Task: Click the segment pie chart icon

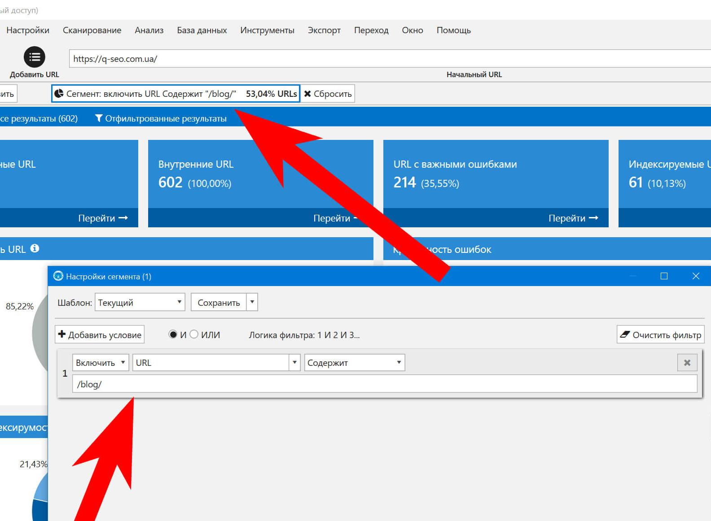Action: coord(59,94)
